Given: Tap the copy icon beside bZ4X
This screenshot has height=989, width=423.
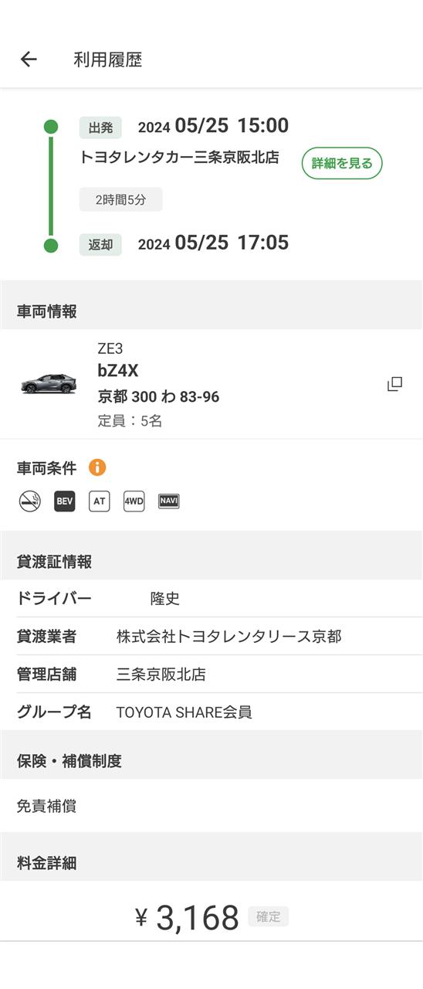Looking at the screenshot, I should tap(394, 384).
